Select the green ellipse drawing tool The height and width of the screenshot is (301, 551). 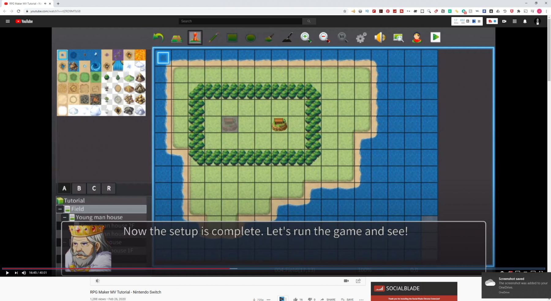point(250,38)
